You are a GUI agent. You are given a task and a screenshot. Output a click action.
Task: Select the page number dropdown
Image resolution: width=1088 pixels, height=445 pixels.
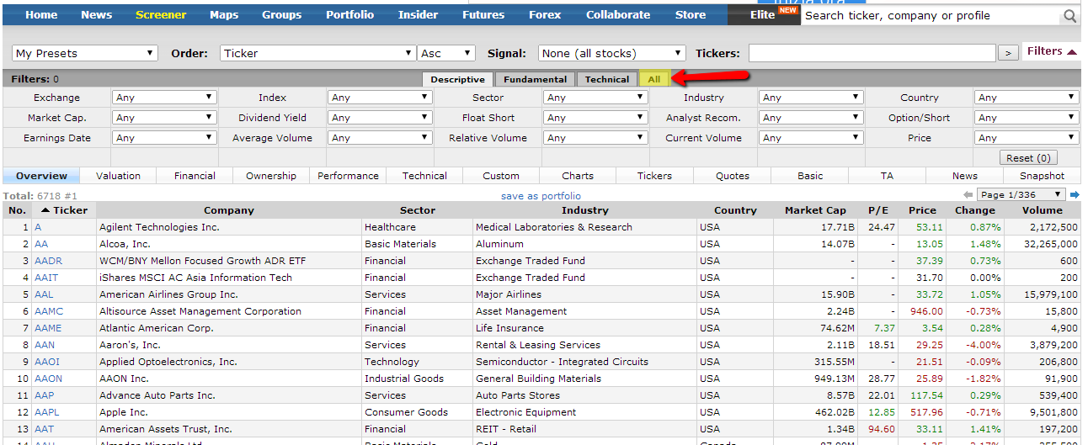click(x=1021, y=195)
